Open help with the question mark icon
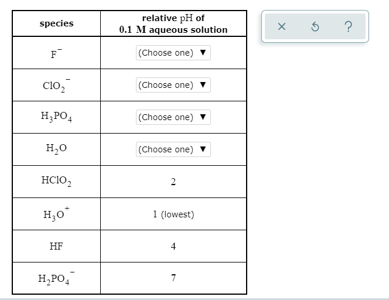The height and width of the screenshot is (300, 389). pyautogui.click(x=349, y=26)
